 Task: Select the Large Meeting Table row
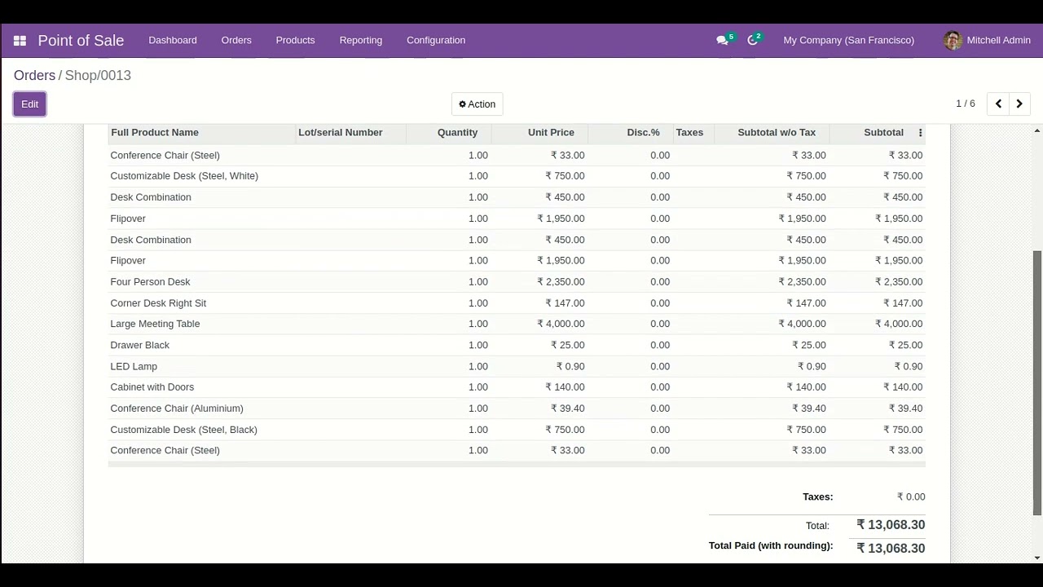click(x=517, y=324)
